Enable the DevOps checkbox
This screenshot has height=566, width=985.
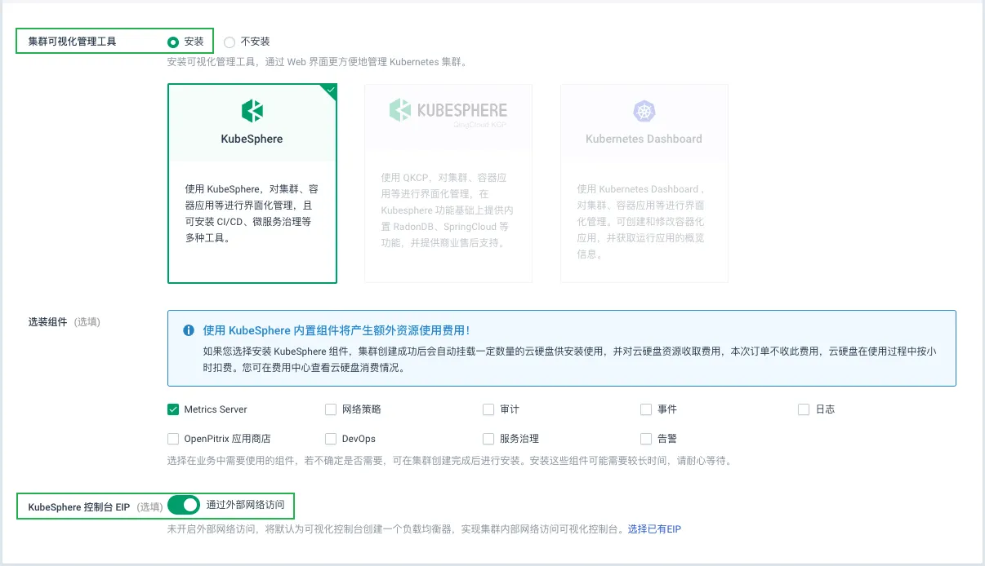331,439
